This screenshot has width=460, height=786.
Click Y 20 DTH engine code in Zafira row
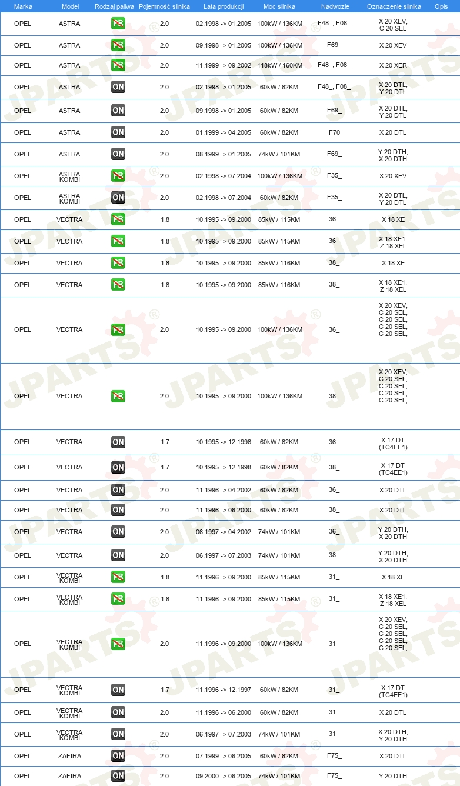393,776
